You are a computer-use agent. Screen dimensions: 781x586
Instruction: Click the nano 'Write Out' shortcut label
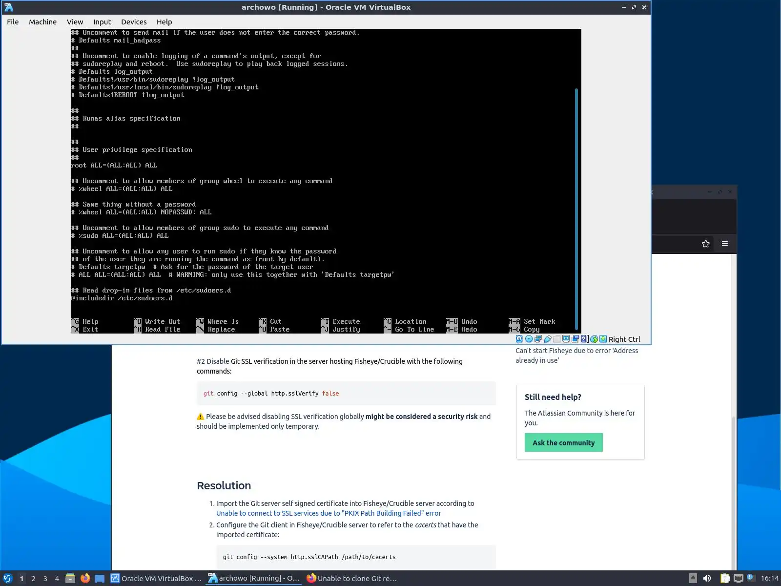tap(163, 322)
